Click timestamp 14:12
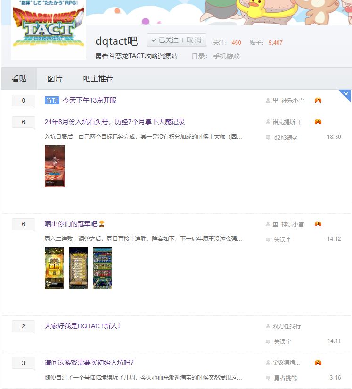Viewport: 352px width, 389px height. coord(334,239)
